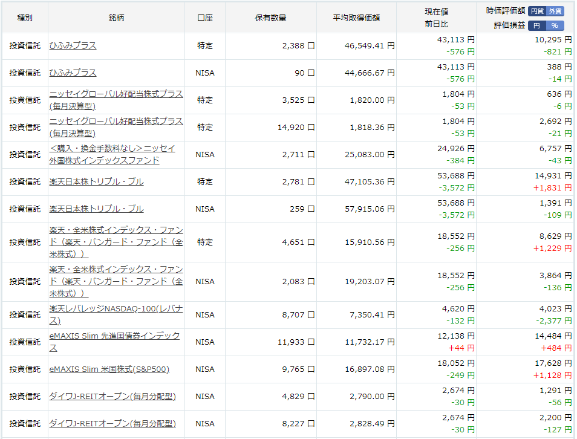Viewport: 577px width, 439px height.
Task: Show 評価損益 in 円
Action: tap(537, 25)
